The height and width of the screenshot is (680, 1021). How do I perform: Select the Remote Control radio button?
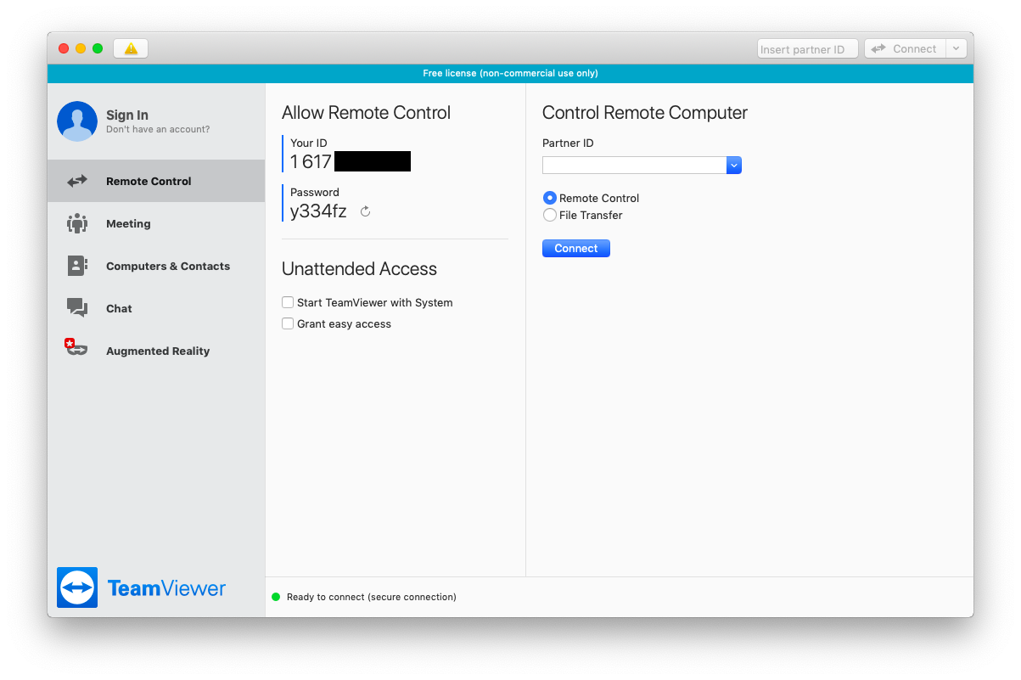pyautogui.click(x=550, y=198)
